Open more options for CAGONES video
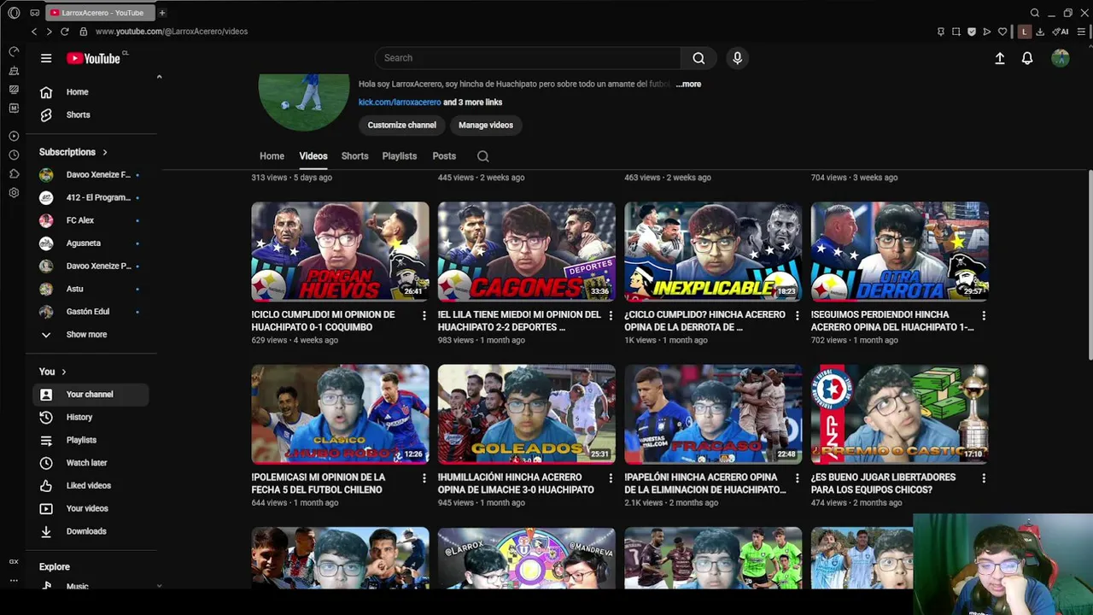The width and height of the screenshot is (1093, 615). [x=611, y=315]
